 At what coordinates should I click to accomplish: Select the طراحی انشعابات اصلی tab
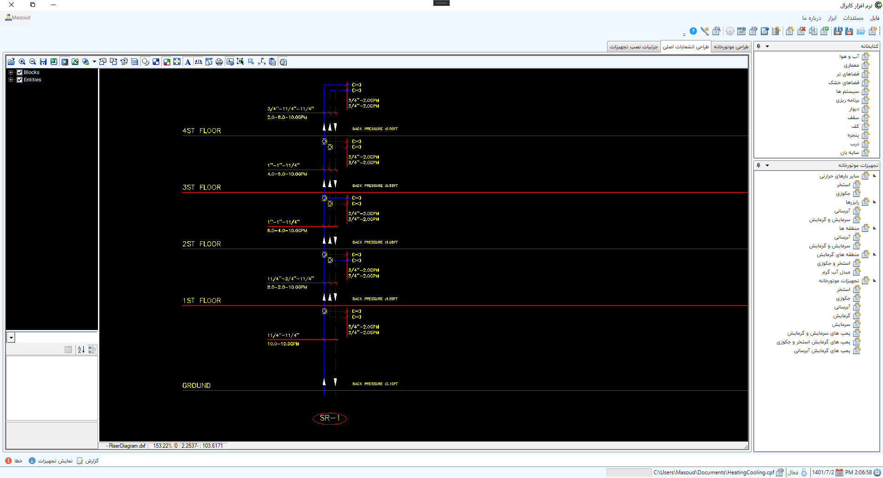coord(686,47)
